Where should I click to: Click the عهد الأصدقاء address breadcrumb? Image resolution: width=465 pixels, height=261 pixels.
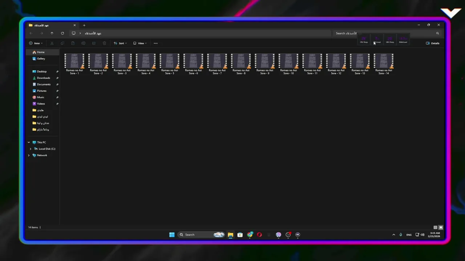click(93, 33)
